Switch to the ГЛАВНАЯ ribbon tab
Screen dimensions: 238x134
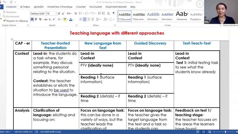[x=11, y=7]
